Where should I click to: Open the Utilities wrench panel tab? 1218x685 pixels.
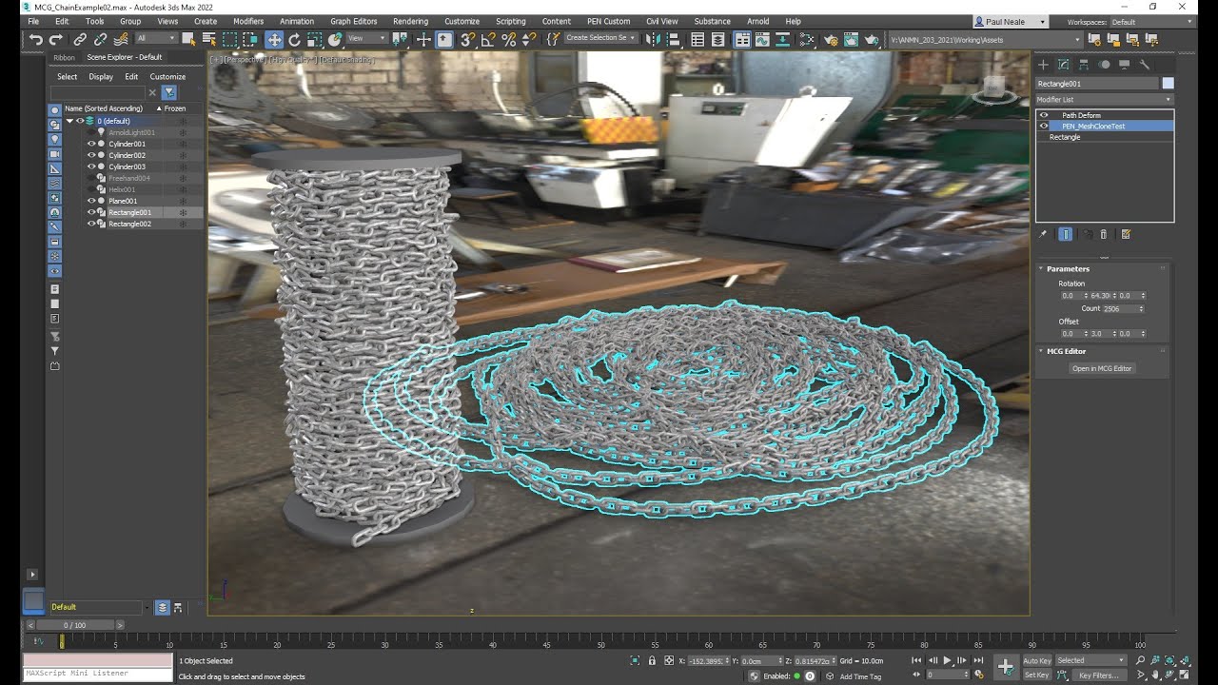[1145, 65]
